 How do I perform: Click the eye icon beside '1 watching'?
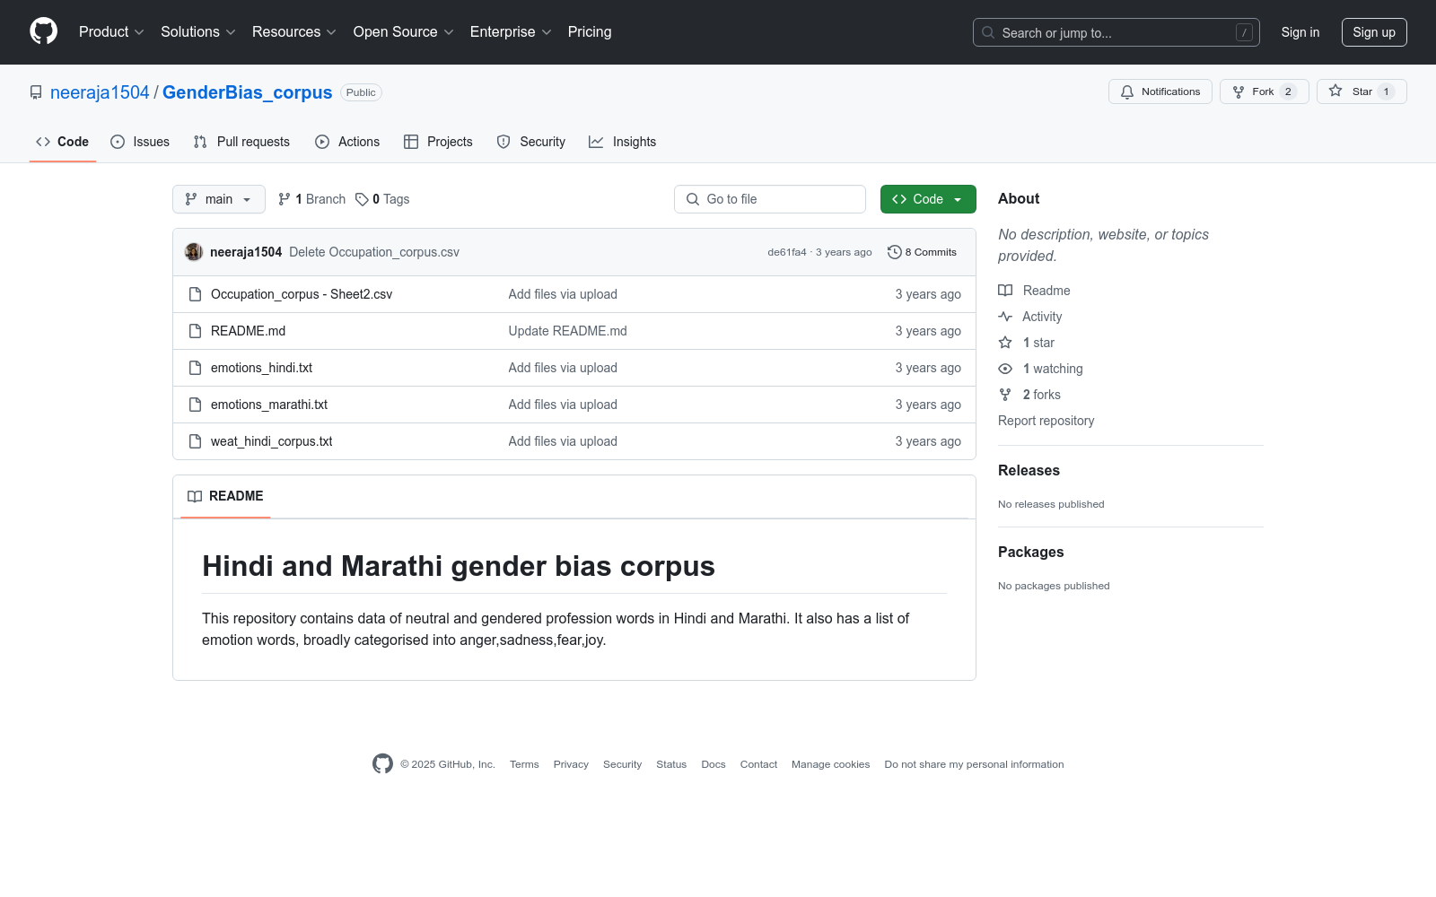coord(1005,369)
